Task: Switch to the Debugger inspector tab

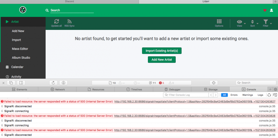Action: 172,90
